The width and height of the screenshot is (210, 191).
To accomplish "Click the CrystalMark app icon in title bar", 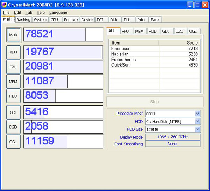I will click(4, 5).
